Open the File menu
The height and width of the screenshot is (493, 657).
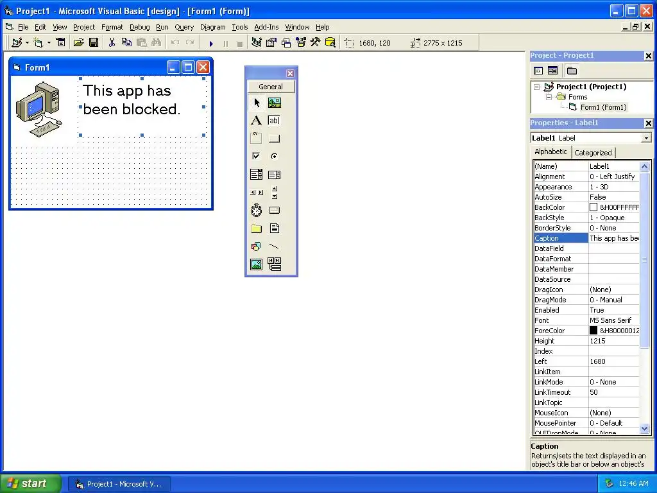pos(23,27)
